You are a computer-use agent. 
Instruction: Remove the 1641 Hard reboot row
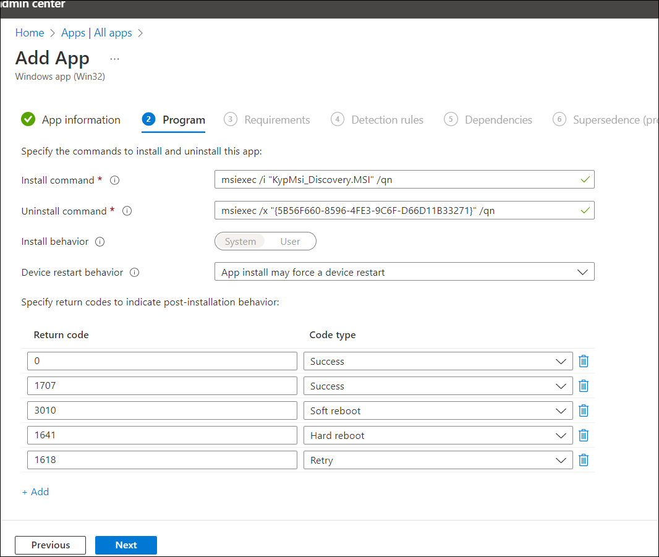coord(583,435)
